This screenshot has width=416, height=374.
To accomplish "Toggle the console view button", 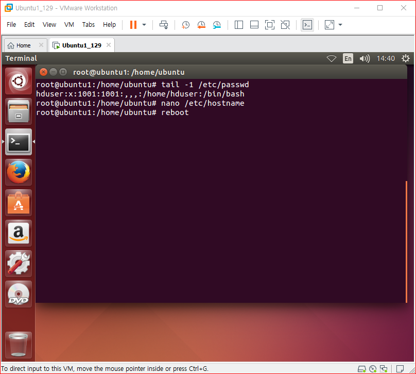I will click(x=307, y=25).
